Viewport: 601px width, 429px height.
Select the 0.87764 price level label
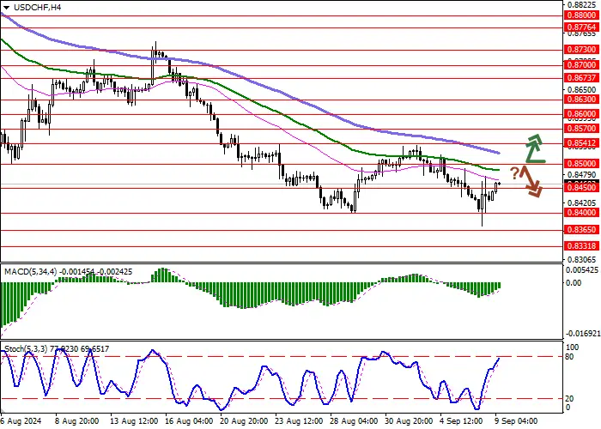click(x=581, y=27)
